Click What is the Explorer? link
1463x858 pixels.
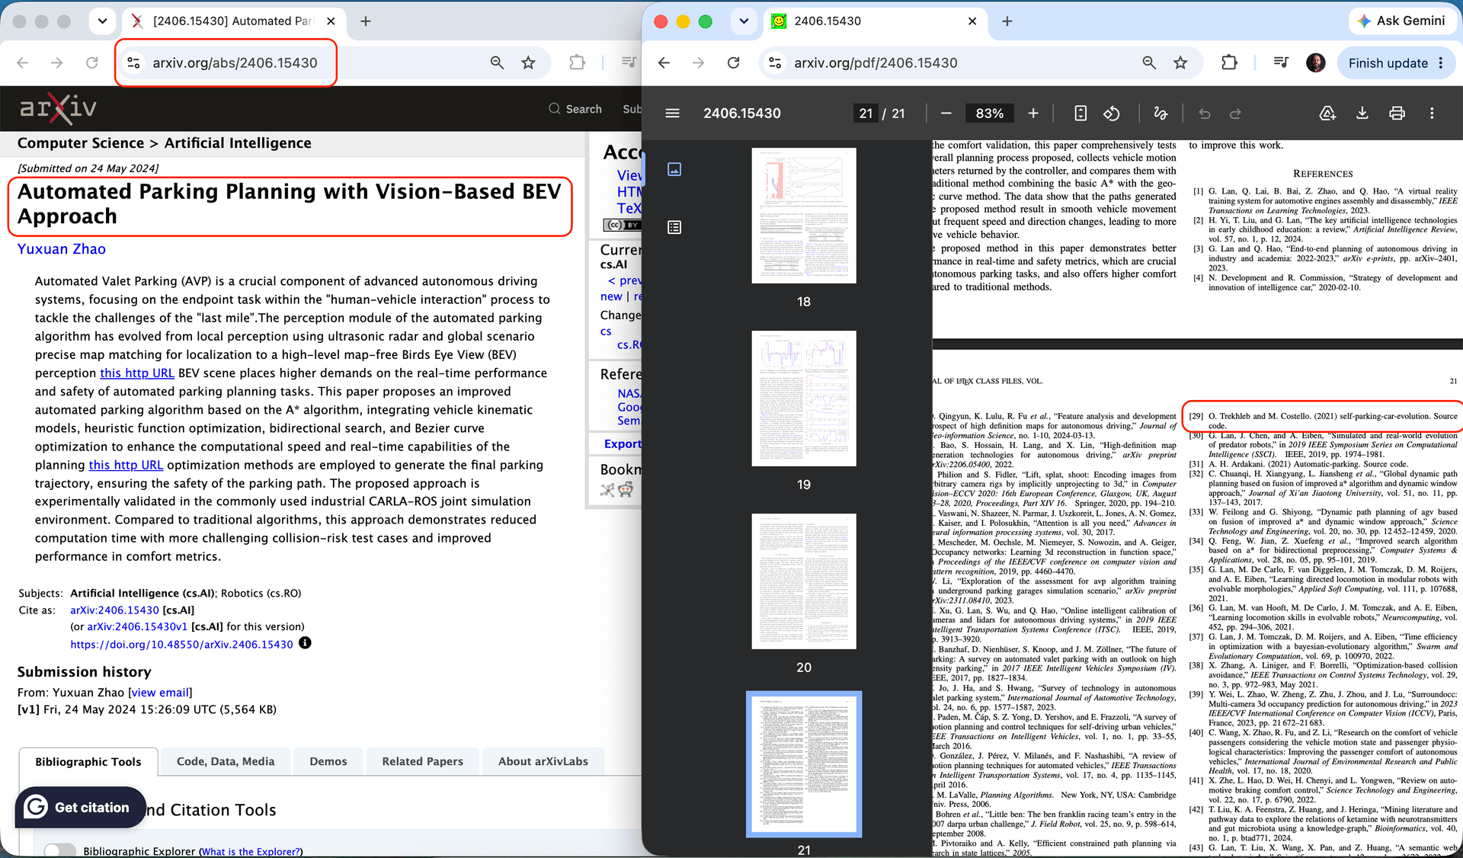[x=251, y=852]
